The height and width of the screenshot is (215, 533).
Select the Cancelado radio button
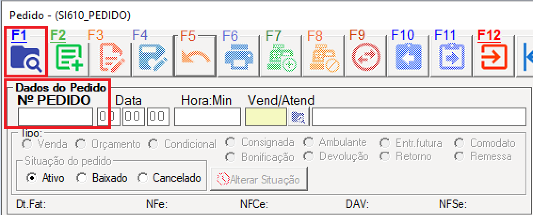pos(142,178)
